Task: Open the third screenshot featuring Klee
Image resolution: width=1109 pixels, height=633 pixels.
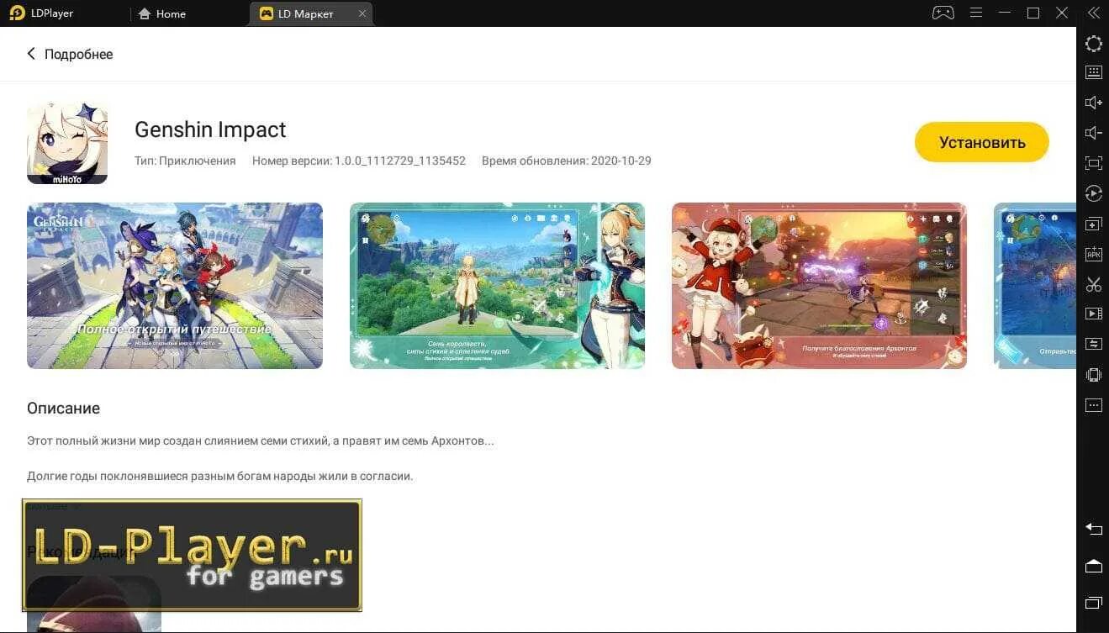Action: [819, 286]
